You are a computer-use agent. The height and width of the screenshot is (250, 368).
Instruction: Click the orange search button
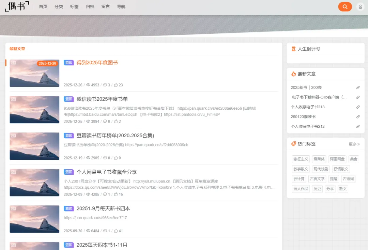(x=345, y=6)
